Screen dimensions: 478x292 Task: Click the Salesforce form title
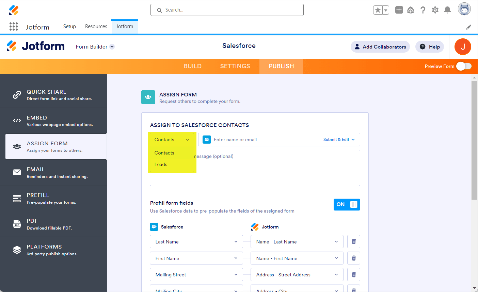(239, 46)
